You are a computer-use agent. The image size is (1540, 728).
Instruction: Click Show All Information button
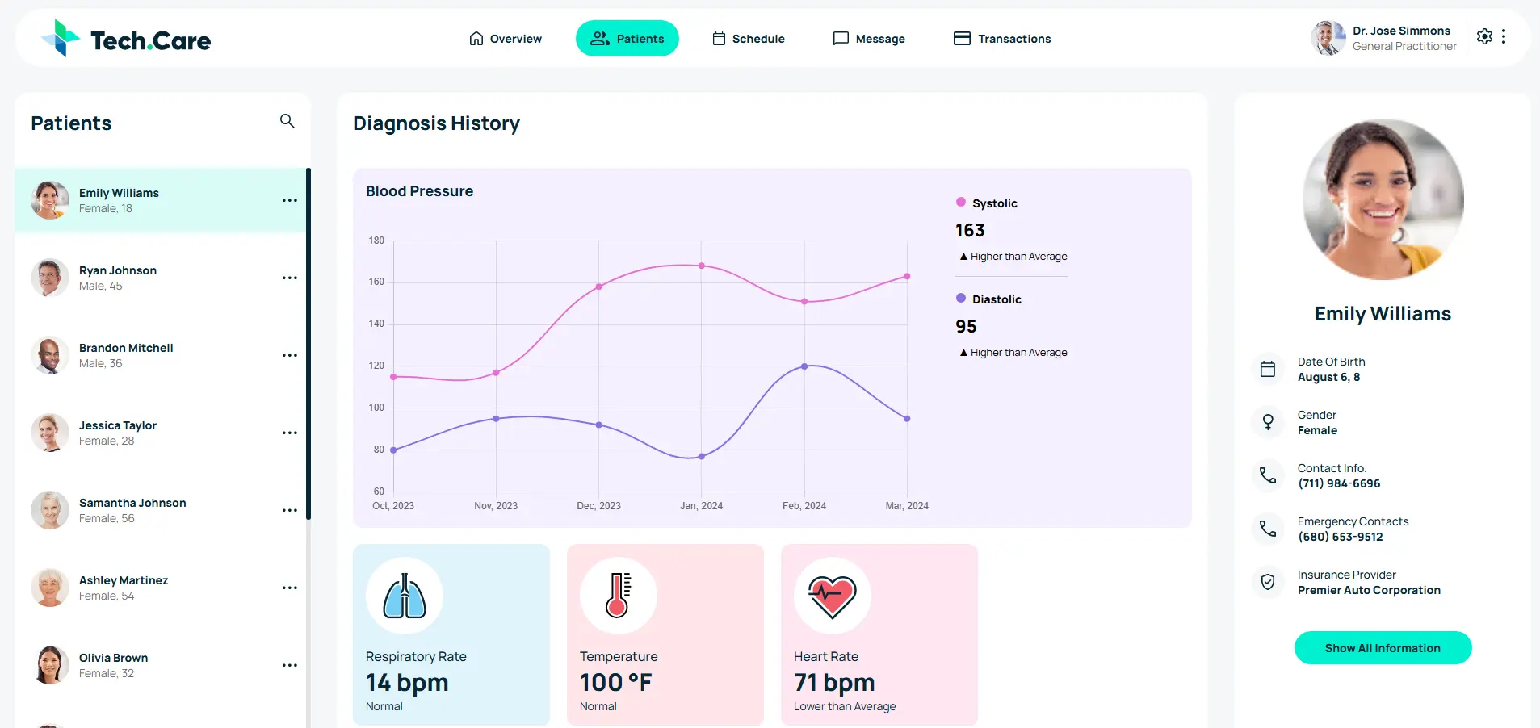click(1383, 648)
